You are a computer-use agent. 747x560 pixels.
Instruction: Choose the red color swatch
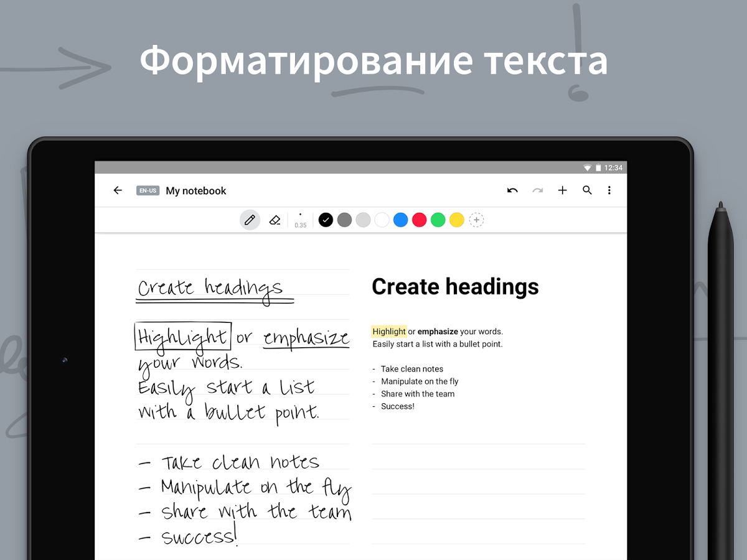pos(419,220)
